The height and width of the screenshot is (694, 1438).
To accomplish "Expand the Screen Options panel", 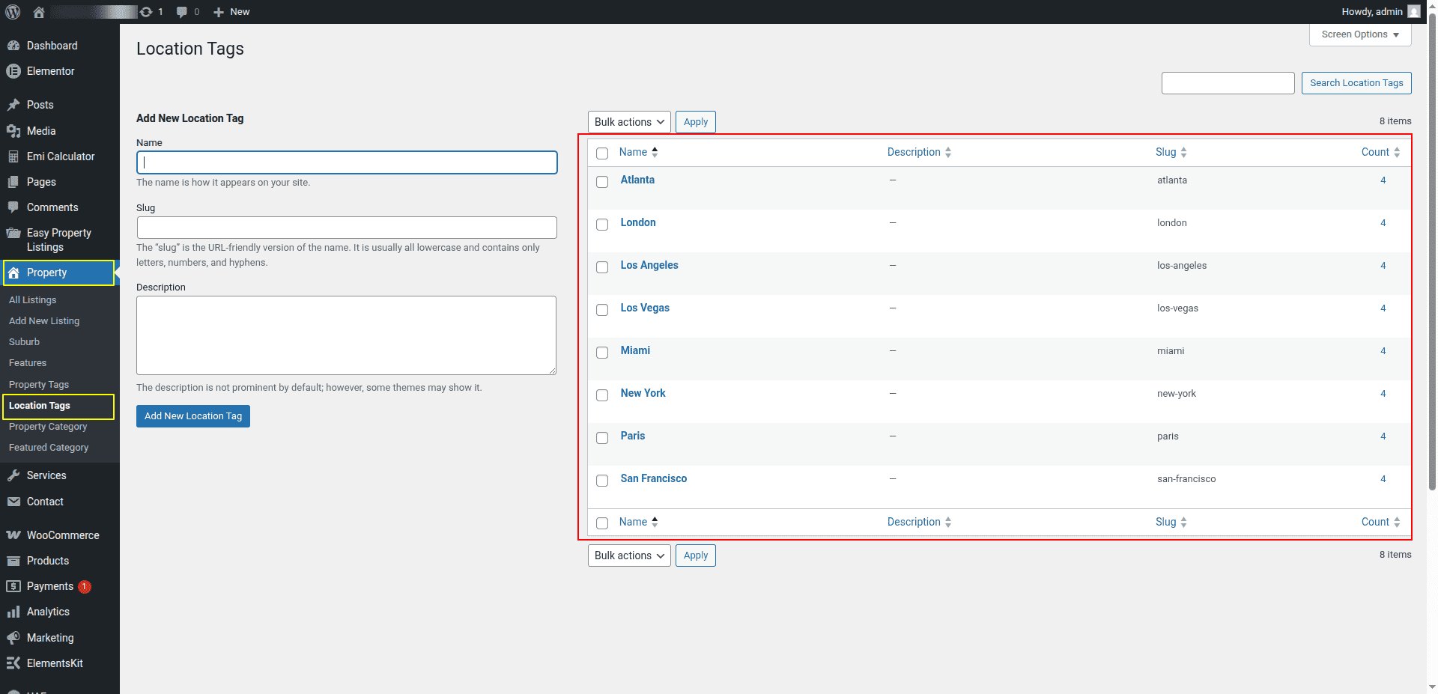I will [x=1359, y=34].
